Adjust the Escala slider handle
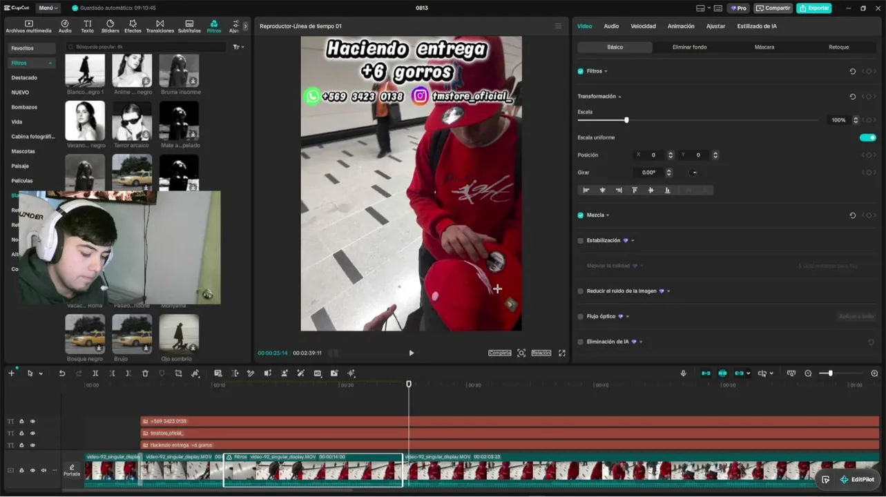The width and height of the screenshot is (886, 497). (x=626, y=120)
